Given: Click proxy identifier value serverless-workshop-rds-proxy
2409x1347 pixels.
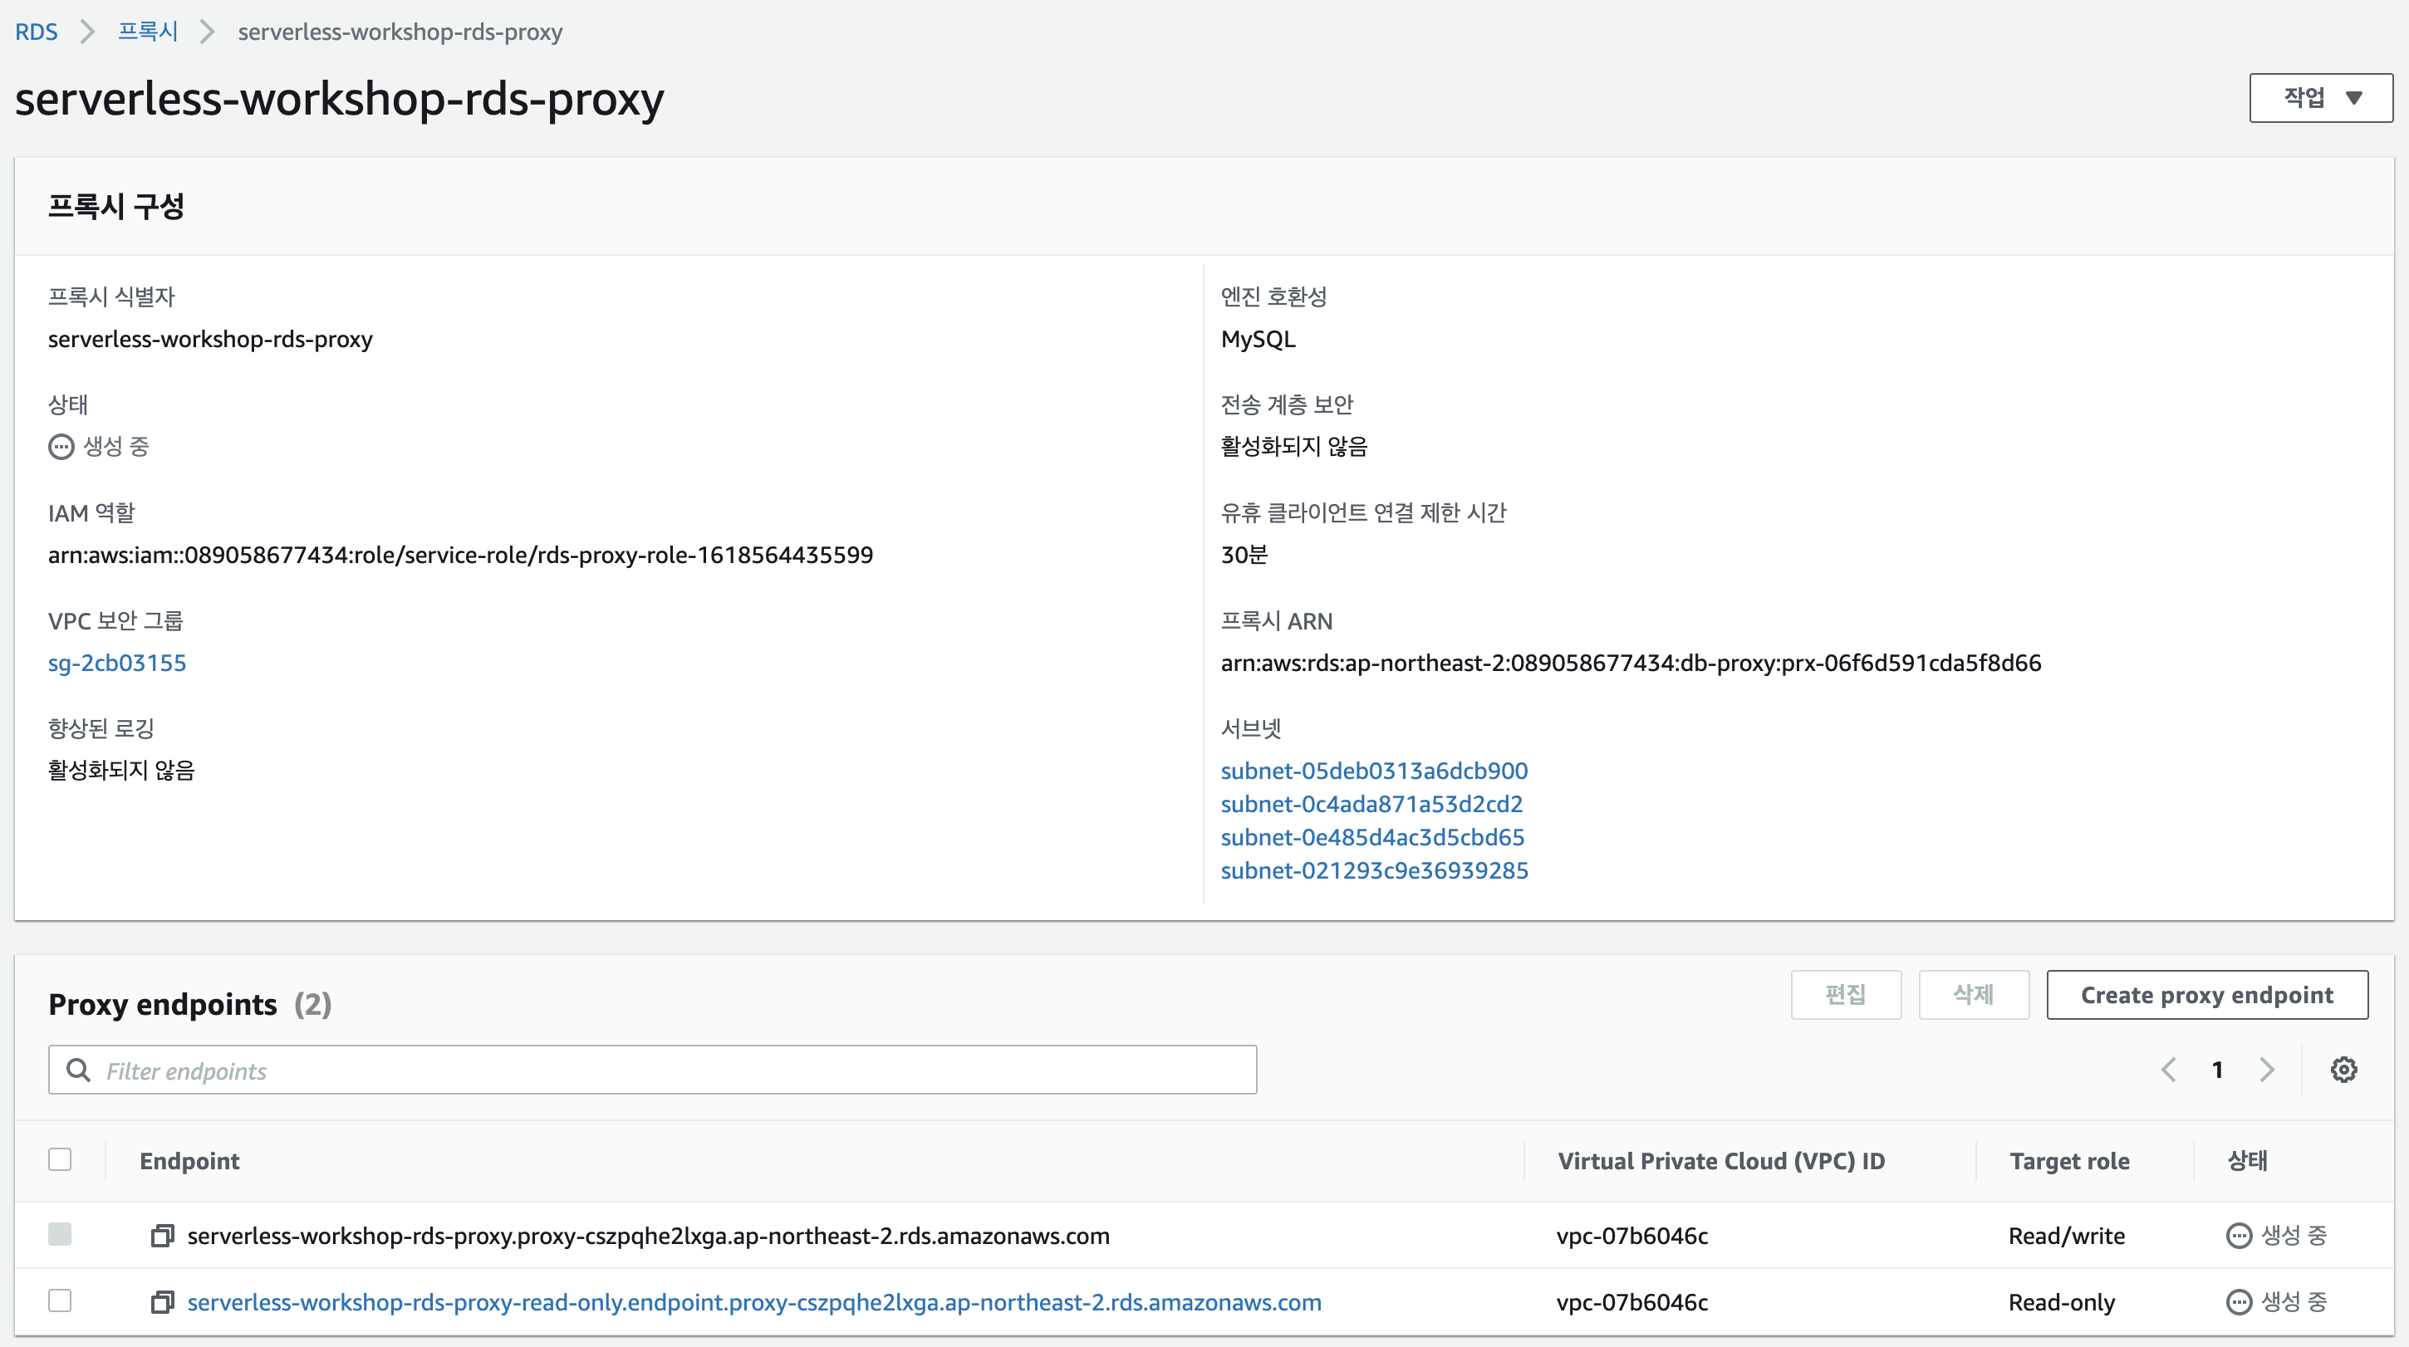Looking at the screenshot, I should click(x=210, y=340).
